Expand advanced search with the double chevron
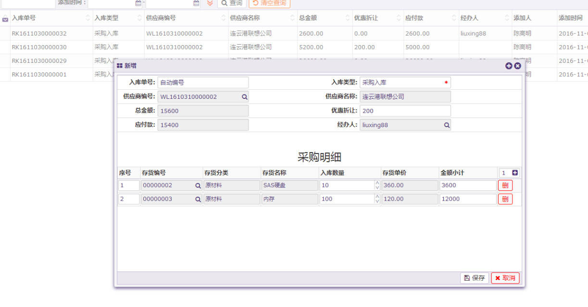 (210, 3)
